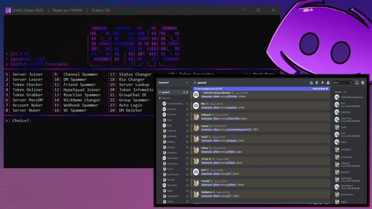The height and width of the screenshot is (209, 372).
Task: Maximize the GANG-Nuker console window
Action: 258,10
